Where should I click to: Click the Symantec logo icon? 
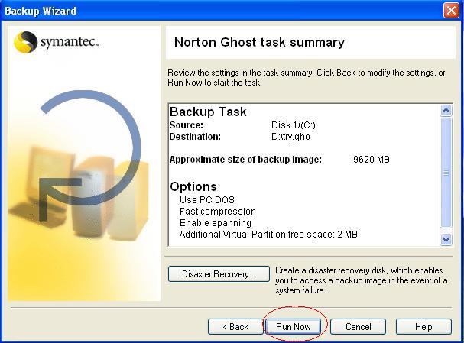26,42
